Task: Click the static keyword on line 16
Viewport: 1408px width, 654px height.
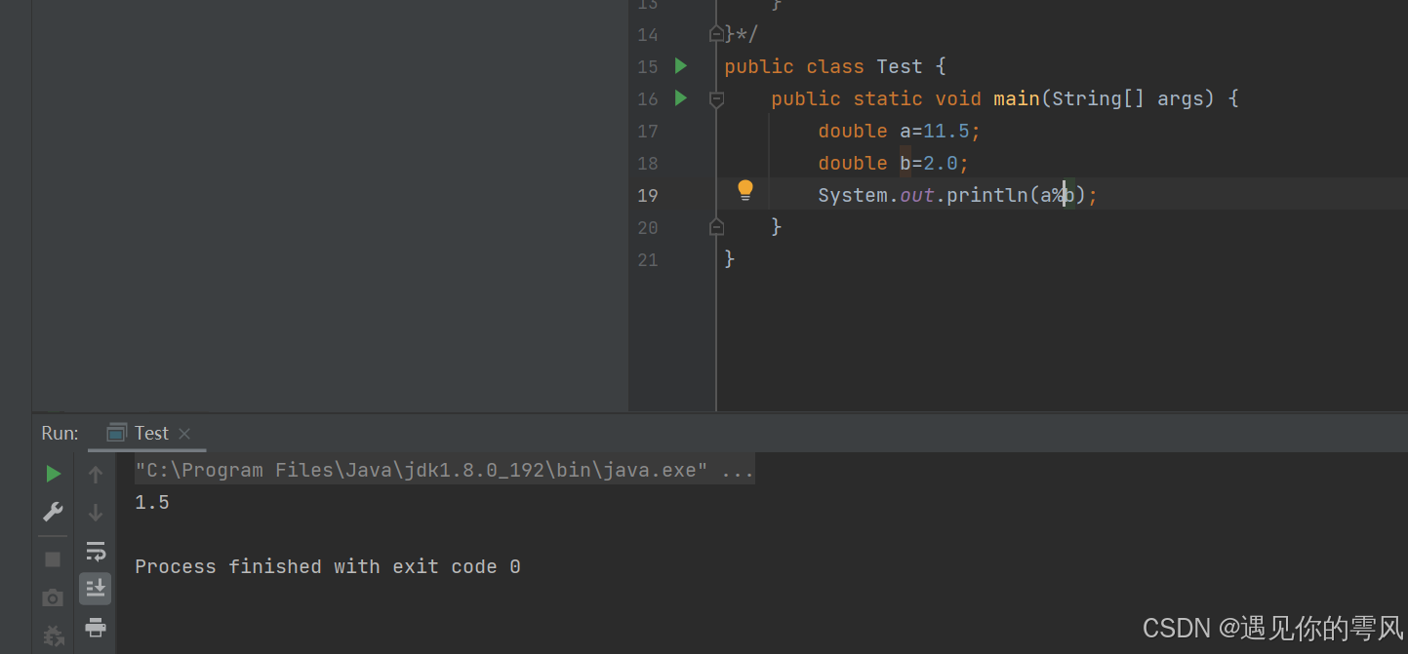Action: click(x=888, y=99)
